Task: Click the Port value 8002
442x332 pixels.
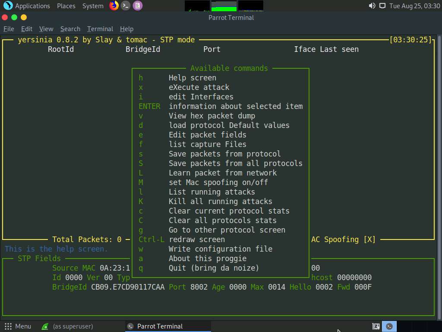Action: tap(199, 287)
